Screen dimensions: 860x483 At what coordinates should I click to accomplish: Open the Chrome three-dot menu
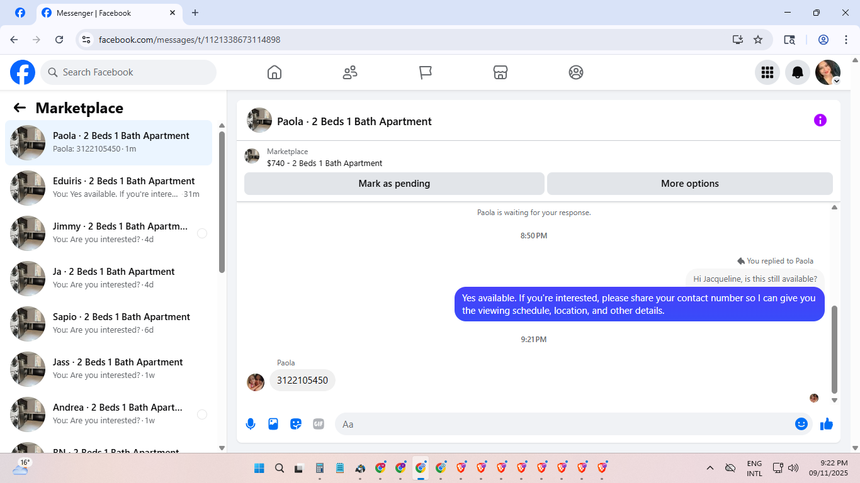coord(846,40)
